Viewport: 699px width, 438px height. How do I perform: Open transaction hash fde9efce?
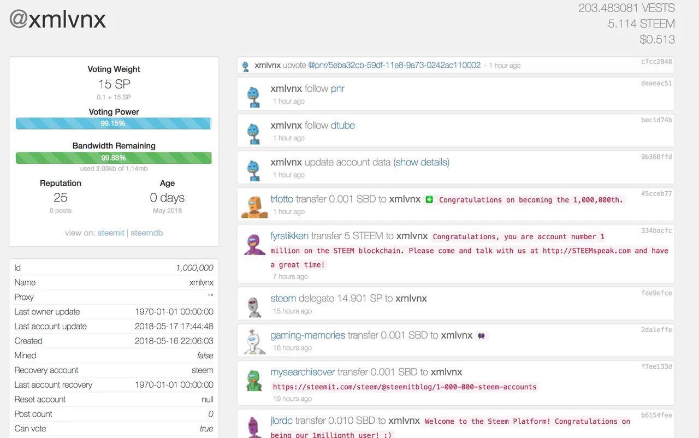coord(656,293)
